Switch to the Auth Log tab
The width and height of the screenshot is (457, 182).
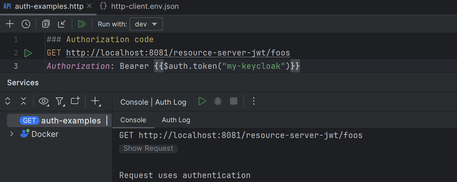176,120
